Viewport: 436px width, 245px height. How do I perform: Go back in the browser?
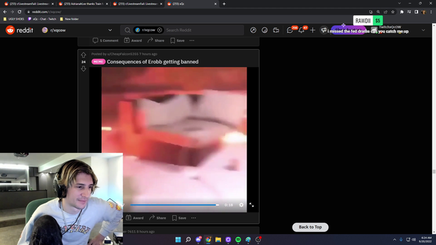[x=5, y=12]
